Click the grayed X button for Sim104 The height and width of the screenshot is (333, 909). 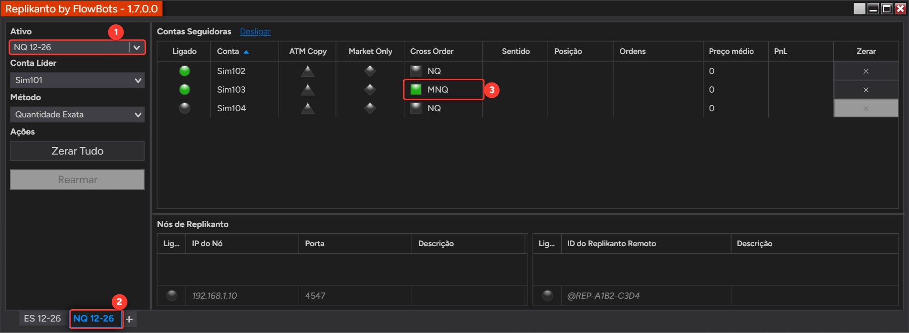click(x=866, y=108)
